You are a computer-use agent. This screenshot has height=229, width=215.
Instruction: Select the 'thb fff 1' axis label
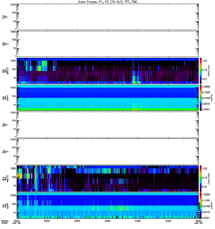click(5, 17)
